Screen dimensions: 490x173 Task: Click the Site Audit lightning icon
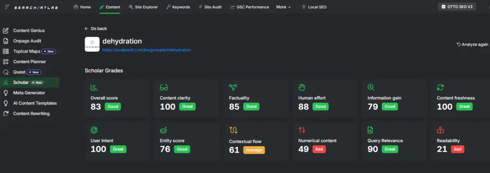point(200,7)
